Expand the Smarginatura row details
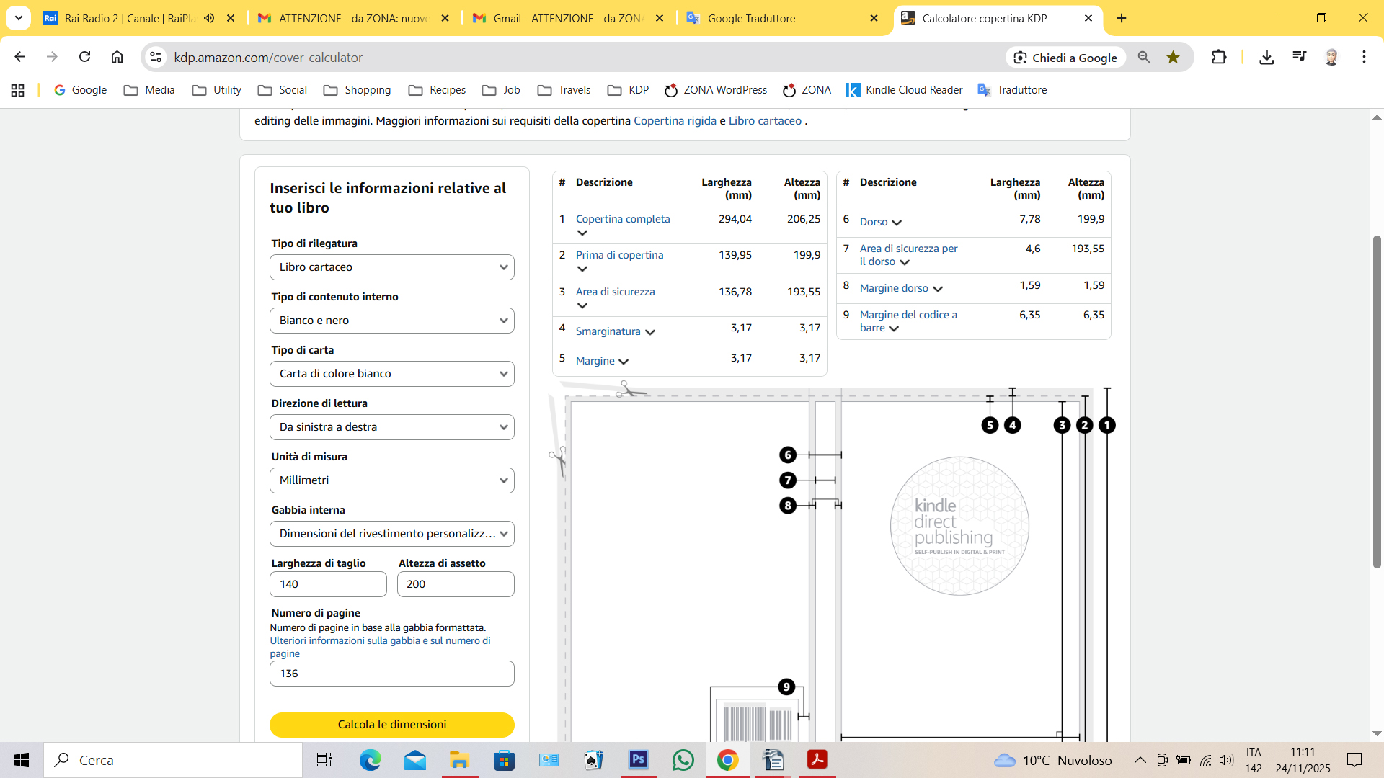 [x=649, y=332]
